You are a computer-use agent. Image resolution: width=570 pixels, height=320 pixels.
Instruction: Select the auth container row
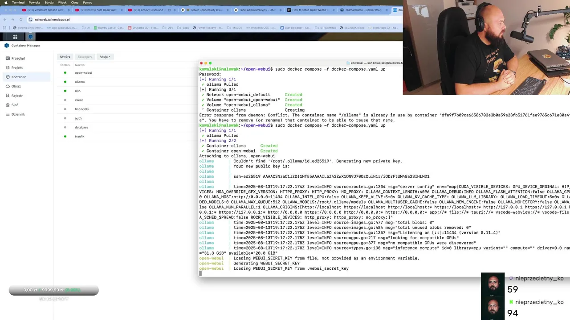click(128, 118)
